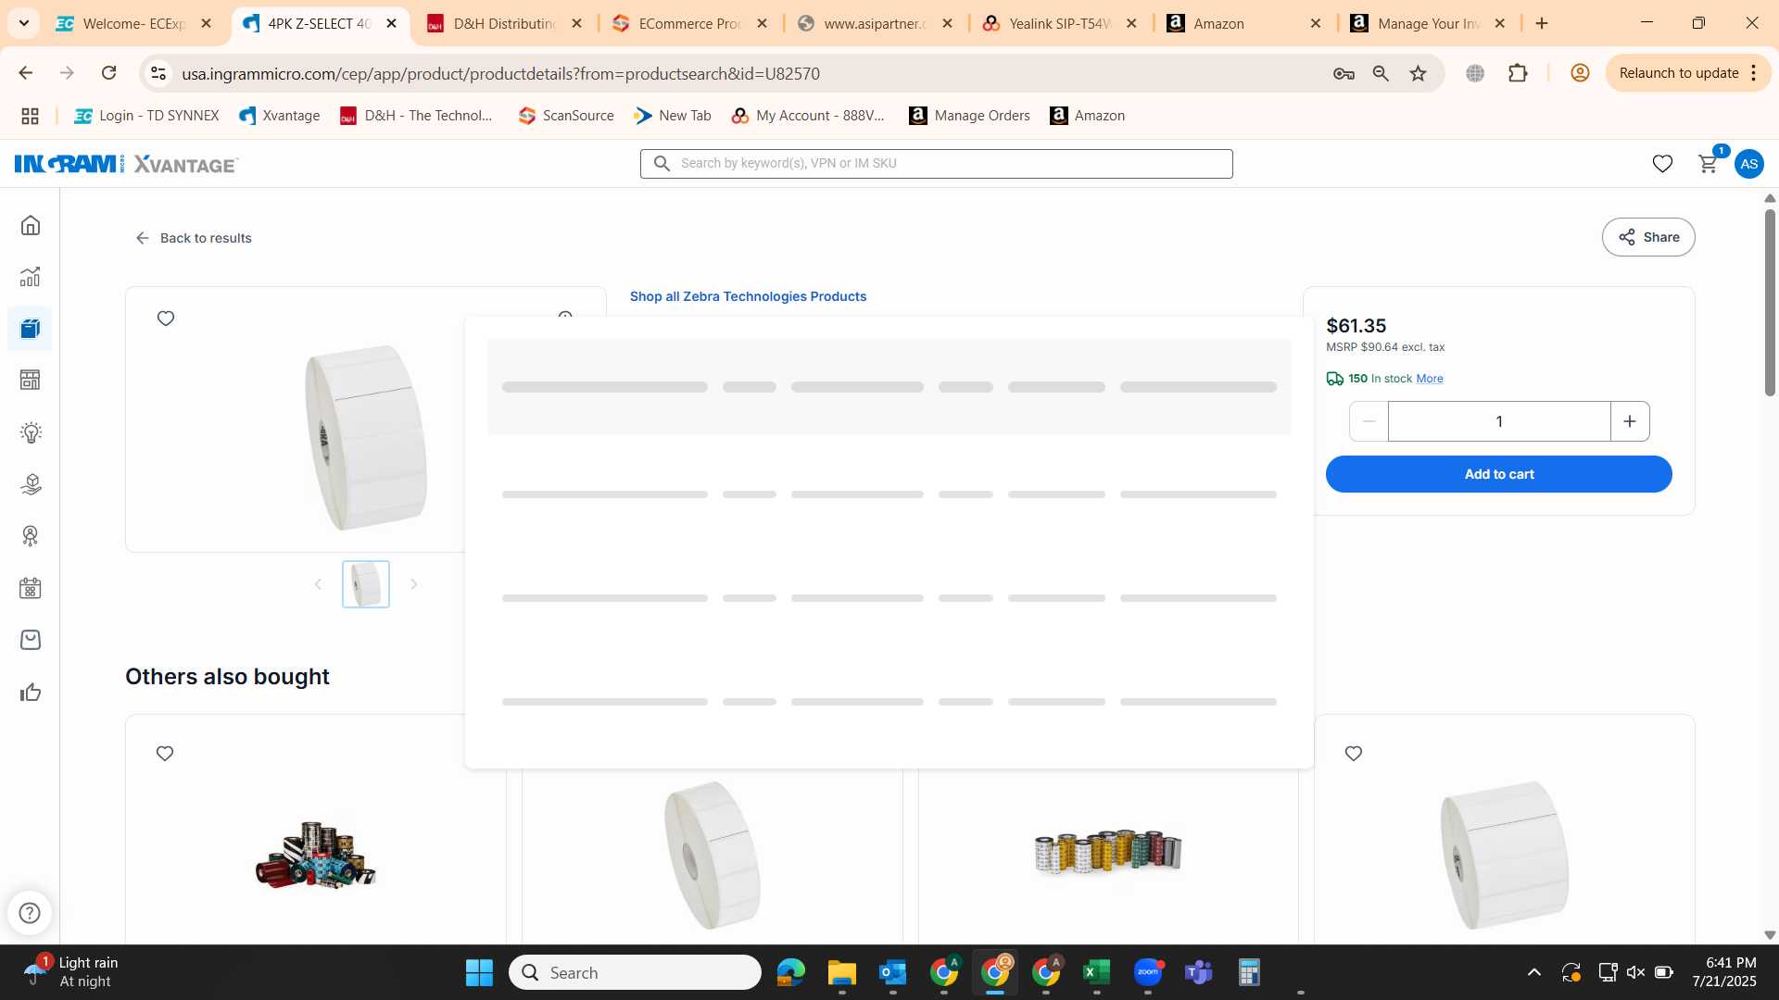Image resolution: width=1779 pixels, height=1000 pixels.
Task: Open the storefront icon in sidebar
Action: pos(31,380)
